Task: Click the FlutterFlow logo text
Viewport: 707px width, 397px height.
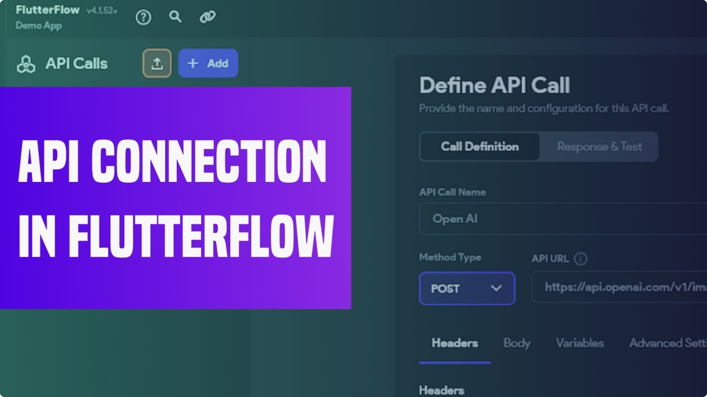Action: click(x=48, y=10)
